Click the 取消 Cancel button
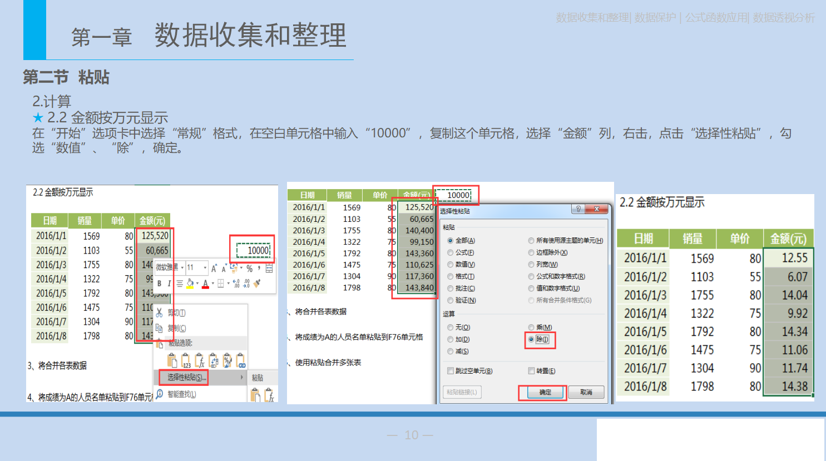 [x=586, y=393]
